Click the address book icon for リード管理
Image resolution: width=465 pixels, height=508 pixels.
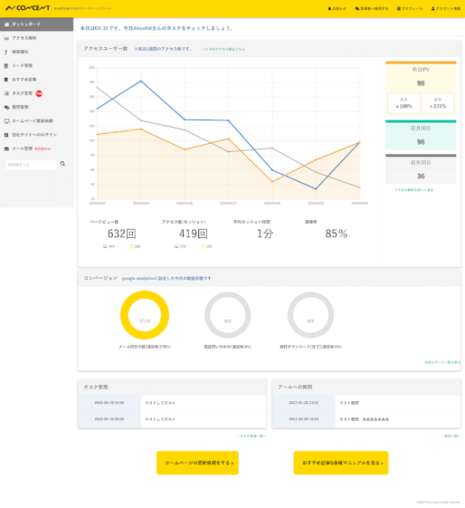6,65
